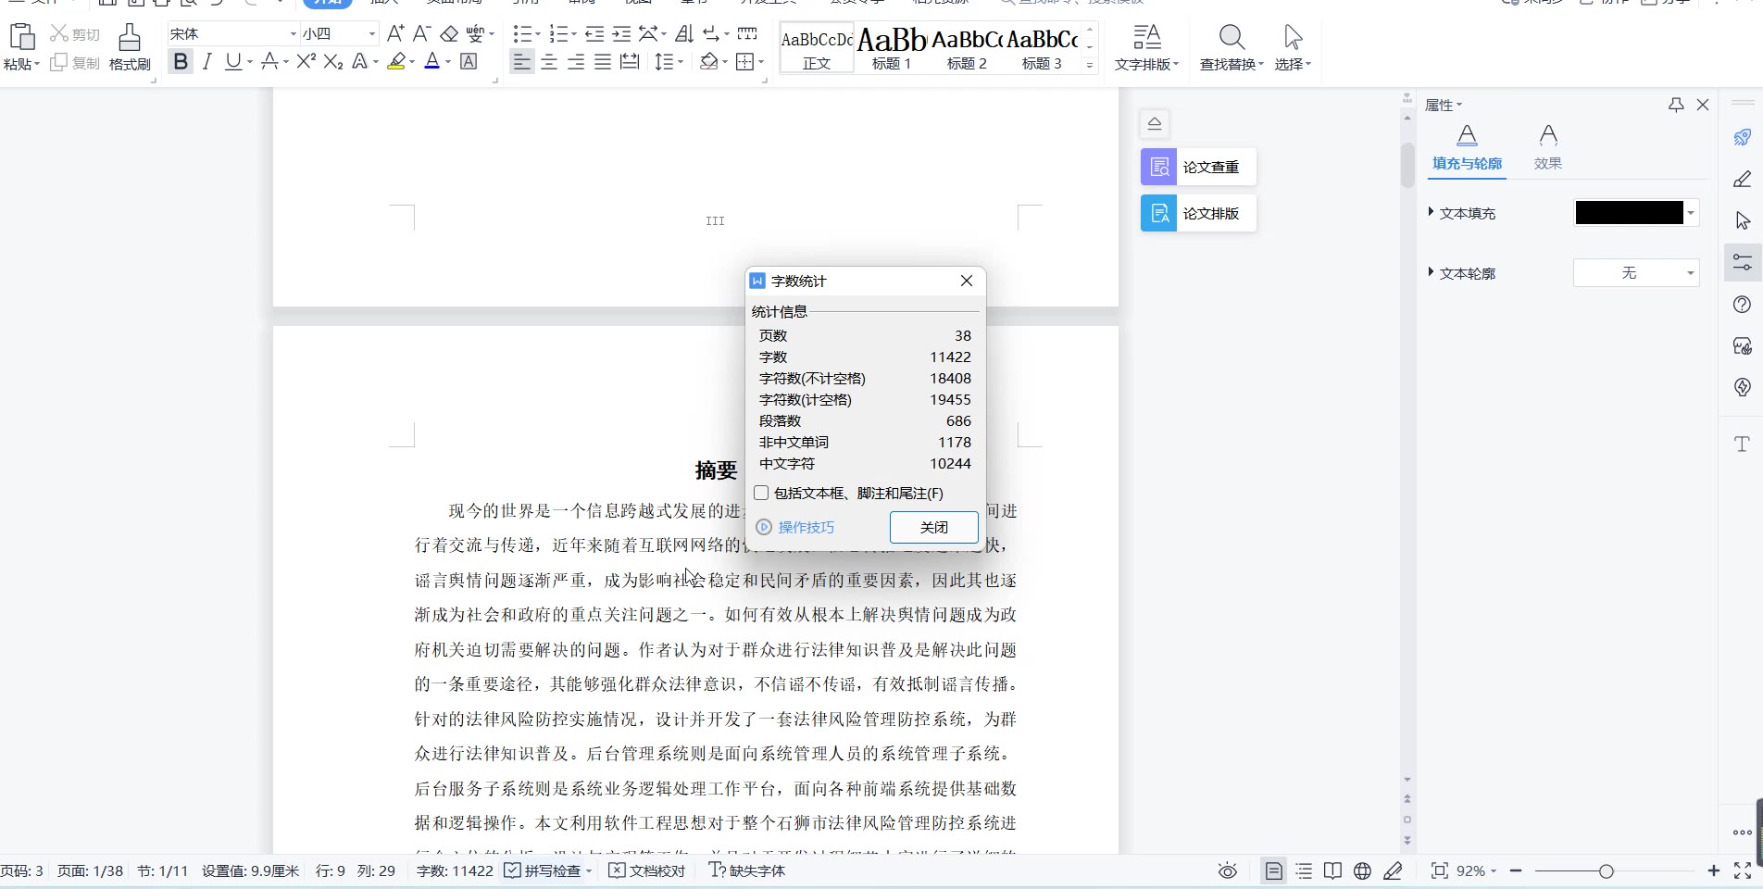Switch to the 效果 tab
Image resolution: width=1763 pixels, height=889 pixels.
pos(1547,148)
